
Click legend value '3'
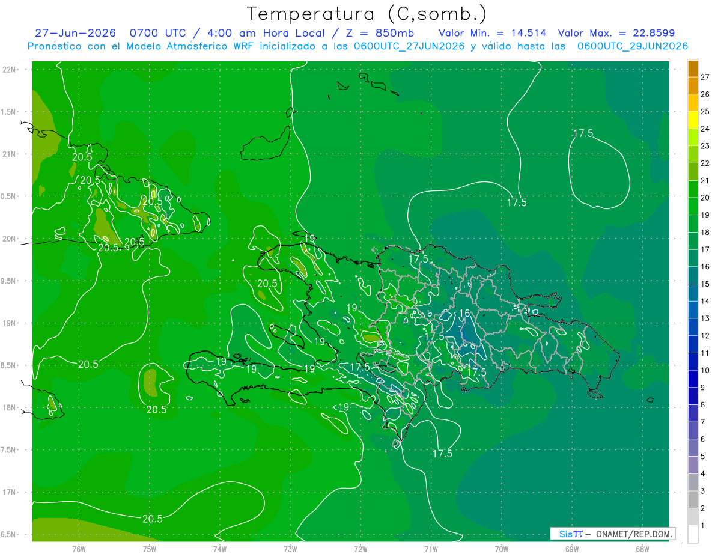tap(703, 491)
